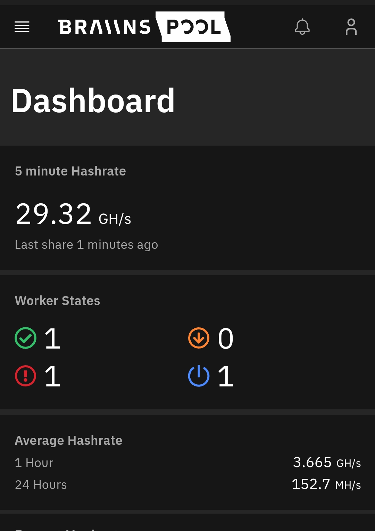Open the Worker States section title
This screenshot has height=531, width=375.
pyautogui.click(x=58, y=301)
